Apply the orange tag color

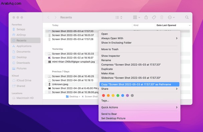pos(108,95)
